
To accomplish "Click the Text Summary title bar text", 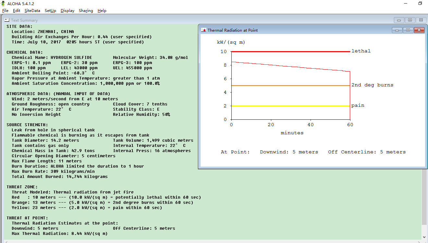I will pyautogui.click(x=24, y=20).
